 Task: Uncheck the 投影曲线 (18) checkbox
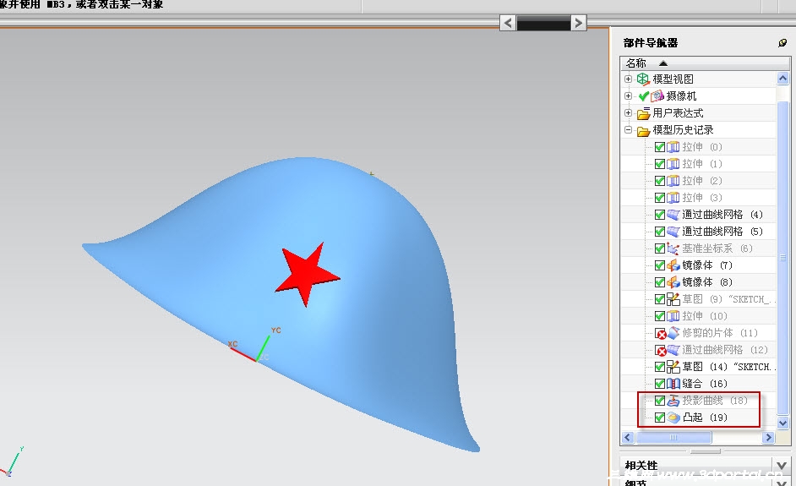point(659,401)
